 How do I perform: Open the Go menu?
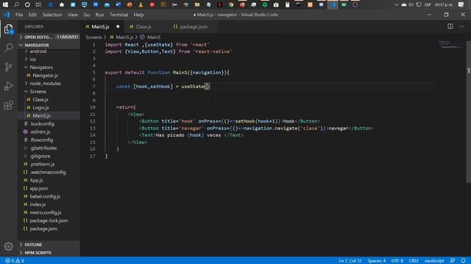(x=87, y=15)
